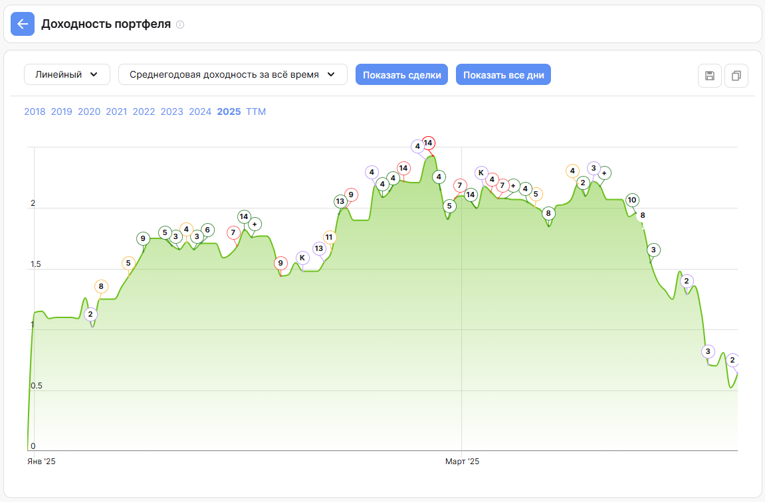Select the orange 11 deal marker
The width and height of the screenshot is (765, 502).
click(329, 237)
